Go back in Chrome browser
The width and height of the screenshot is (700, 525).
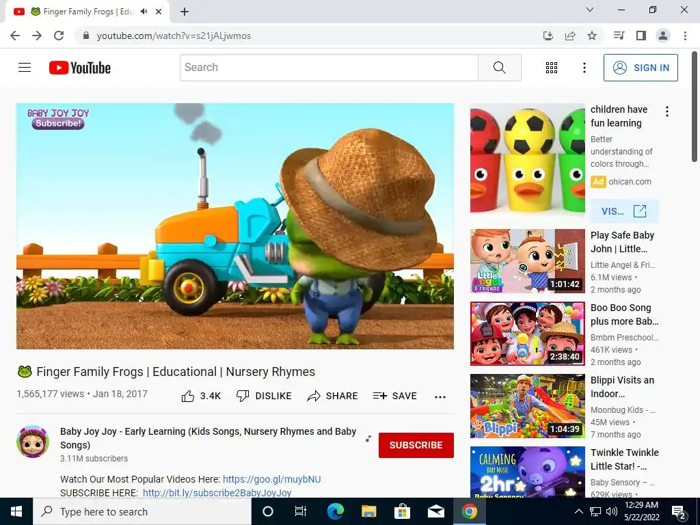[15, 36]
